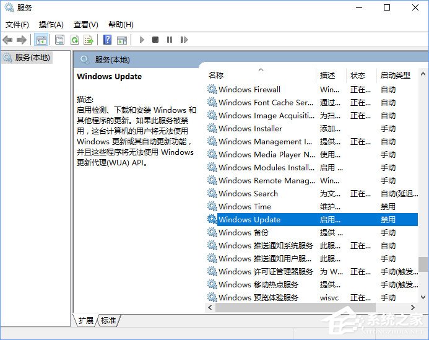Click gear icon beside Windows 移动热点服务
429x340 pixels.
point(212,284)
